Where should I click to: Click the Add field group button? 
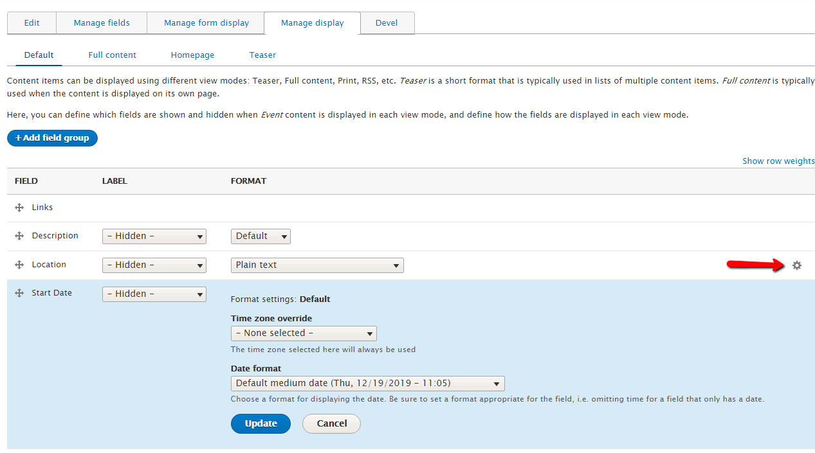point(52,138)
